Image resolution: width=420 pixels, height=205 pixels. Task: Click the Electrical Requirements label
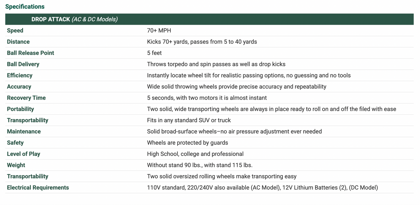click(38, 188)
